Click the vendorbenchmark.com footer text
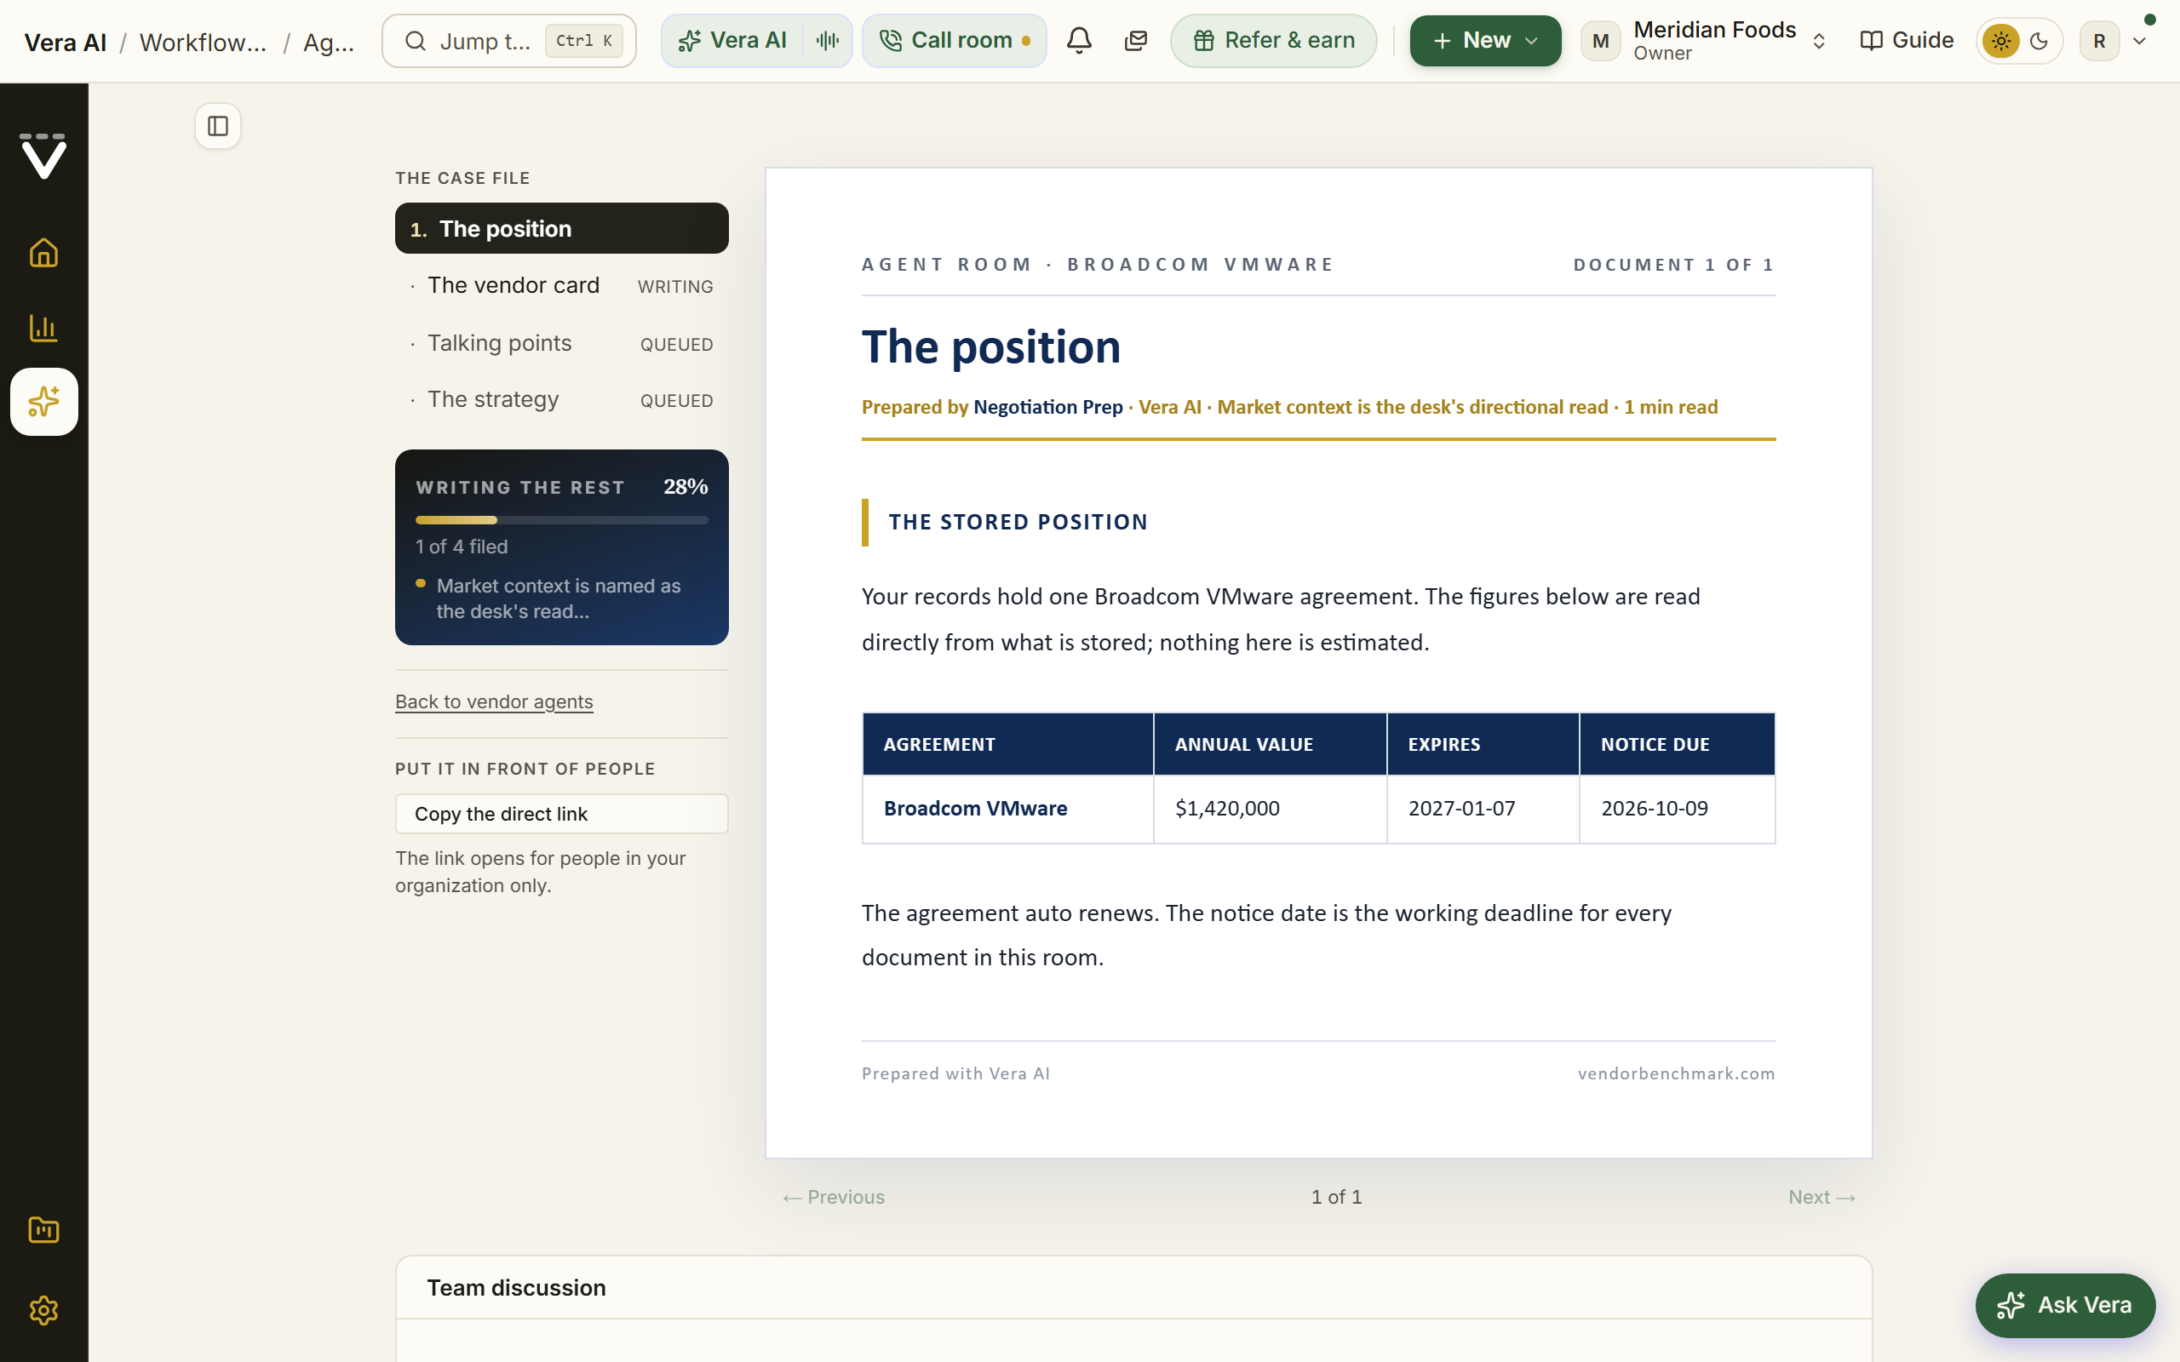 (1676, 1073)
